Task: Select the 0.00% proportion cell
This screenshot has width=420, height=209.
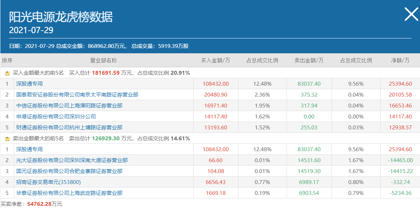Action: [356, 117]
